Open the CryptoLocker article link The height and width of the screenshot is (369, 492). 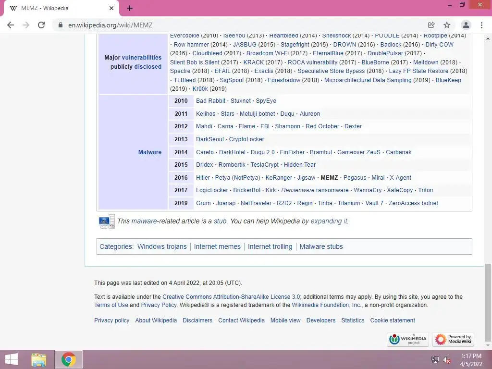(x=246, y=139)
